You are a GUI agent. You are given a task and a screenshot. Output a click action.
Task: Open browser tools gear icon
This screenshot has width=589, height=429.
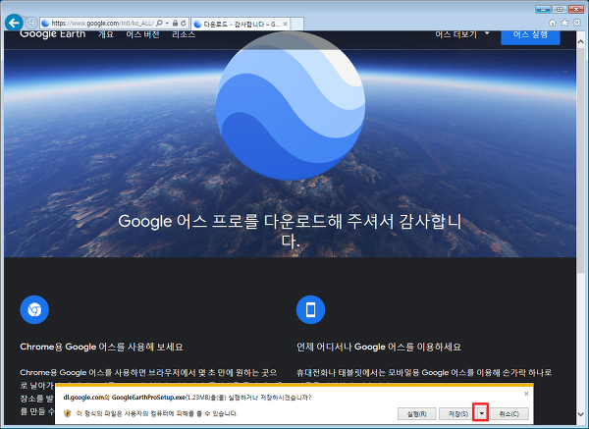tap(577, 23)
